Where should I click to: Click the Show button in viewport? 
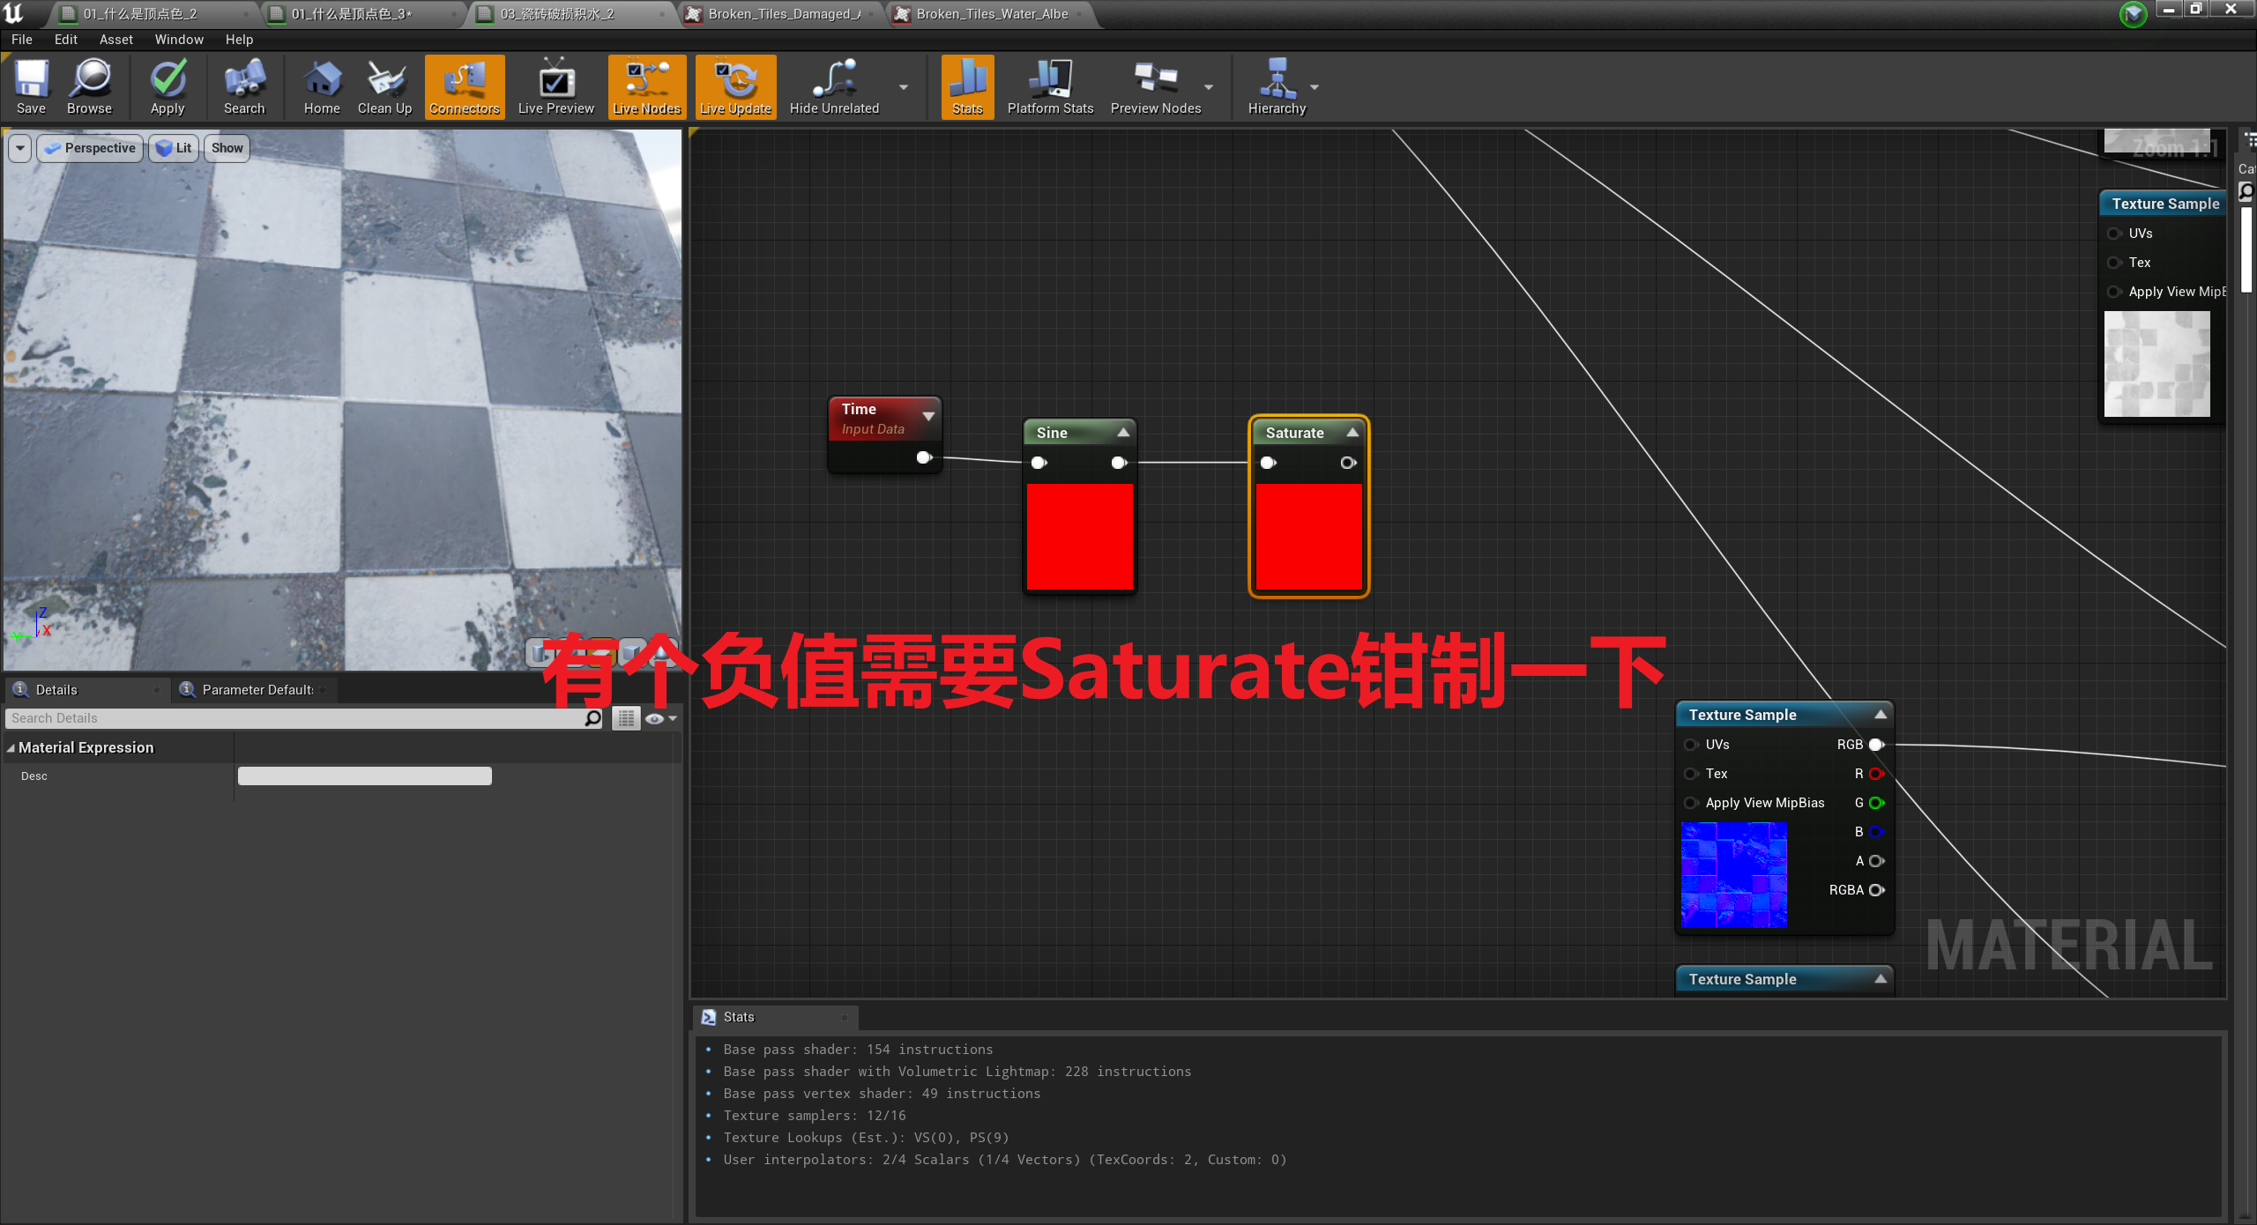tap(226, 147)
